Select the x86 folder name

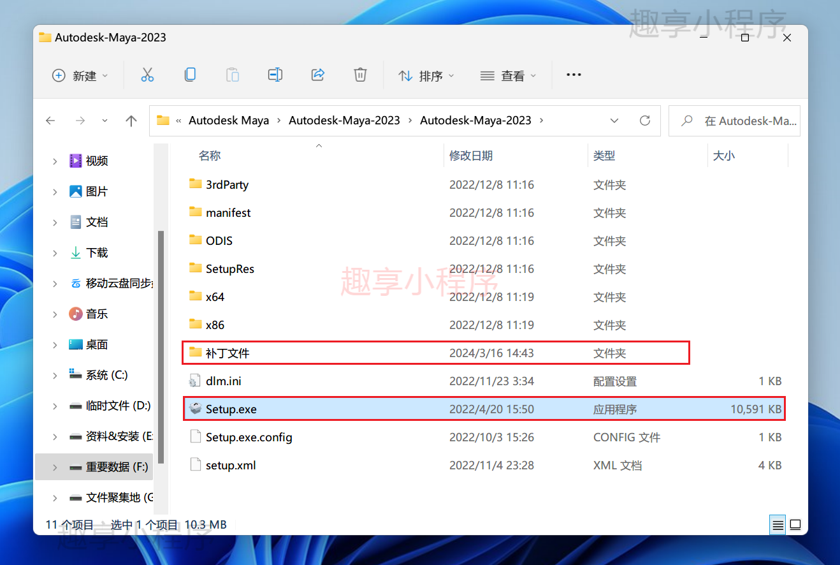(215, 325)
